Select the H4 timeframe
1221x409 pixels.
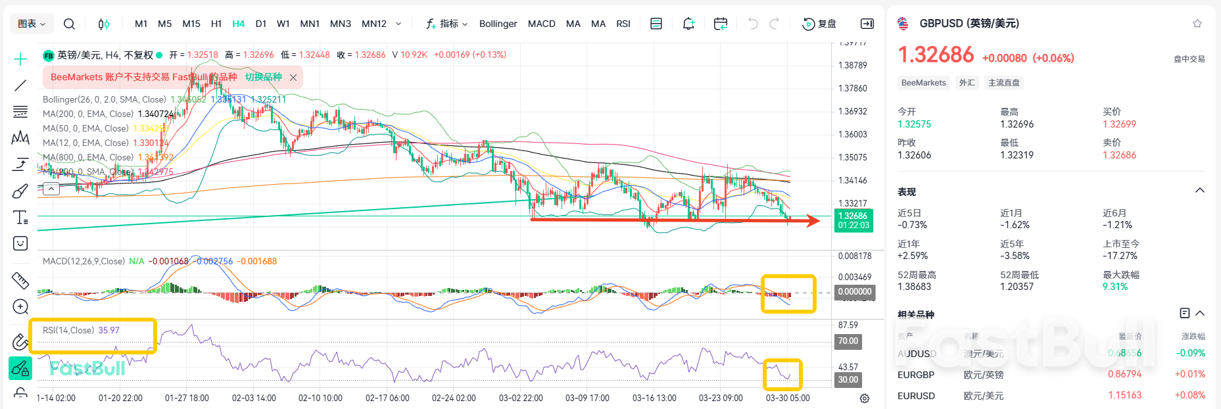pyautogui.click(x=238, y=24)
